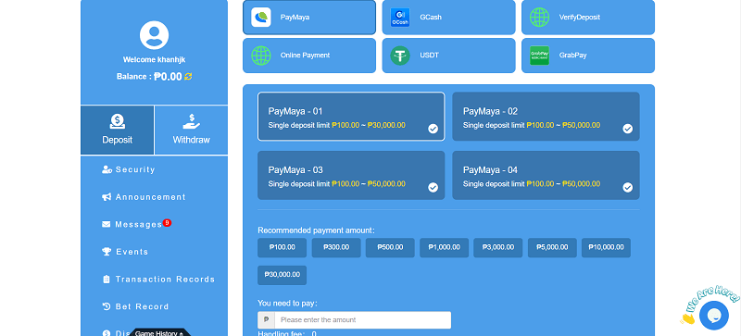Select the PayMaya - 03 checkmark
The height and width of the screenshot is (336, 741).
433,188
